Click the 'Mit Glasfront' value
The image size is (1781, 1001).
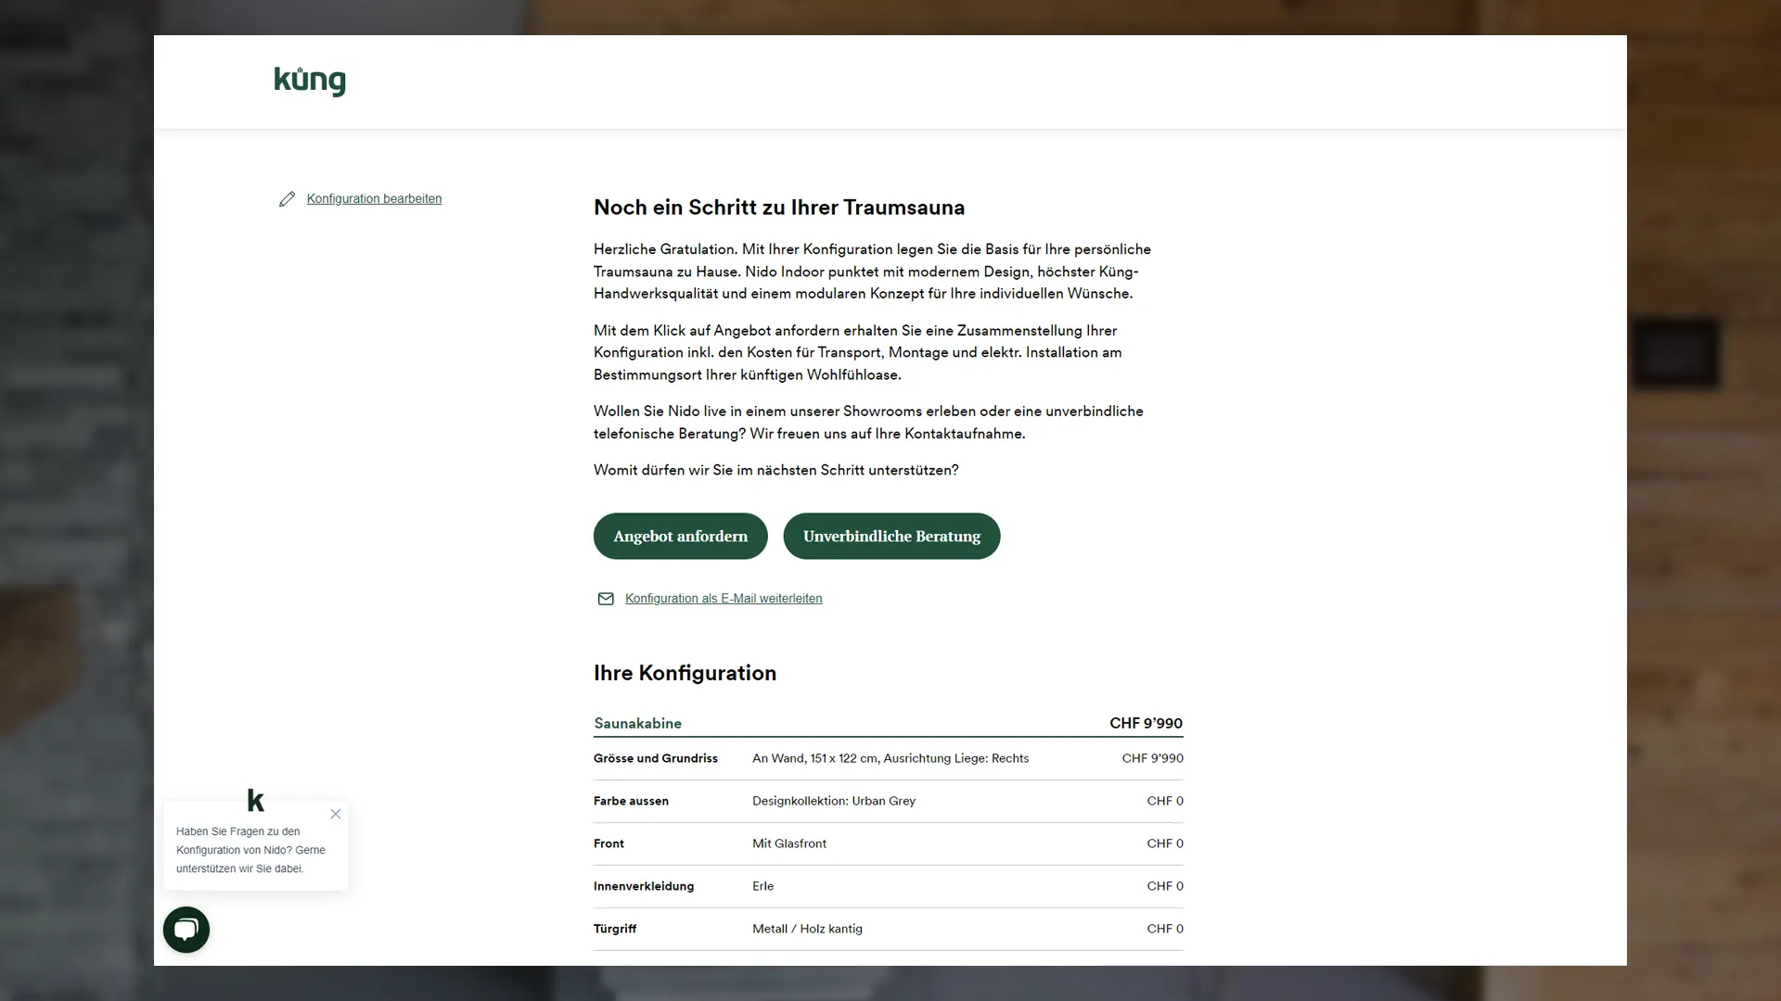pos(789,843)
